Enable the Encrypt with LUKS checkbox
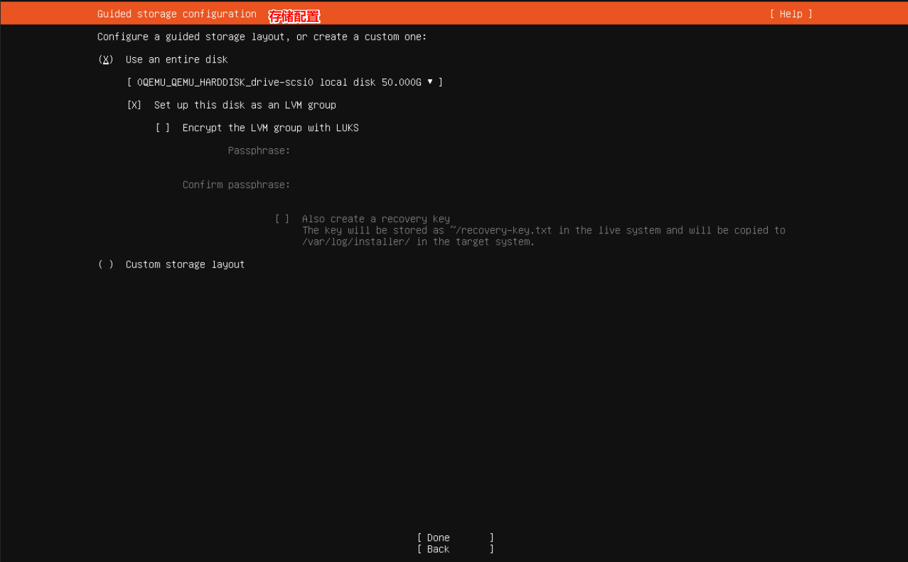Image resolution: width=908 pixels, height=562 pixels. 163,128
